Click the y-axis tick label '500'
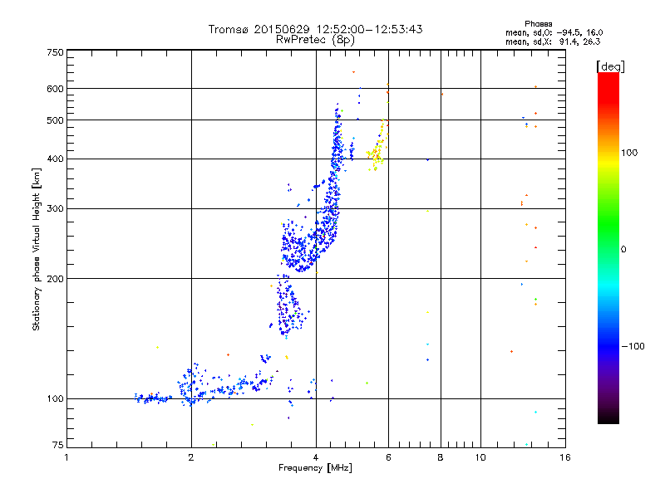 (x=56, y=120)
